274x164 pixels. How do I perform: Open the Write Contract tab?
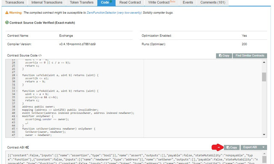[162, 3]
